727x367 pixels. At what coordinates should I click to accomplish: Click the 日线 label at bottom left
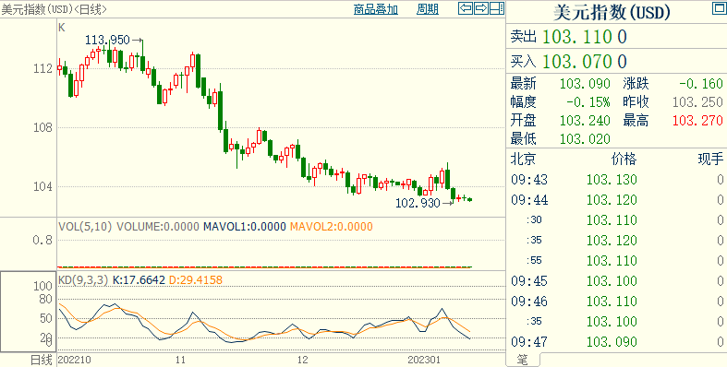coord(42,360)
